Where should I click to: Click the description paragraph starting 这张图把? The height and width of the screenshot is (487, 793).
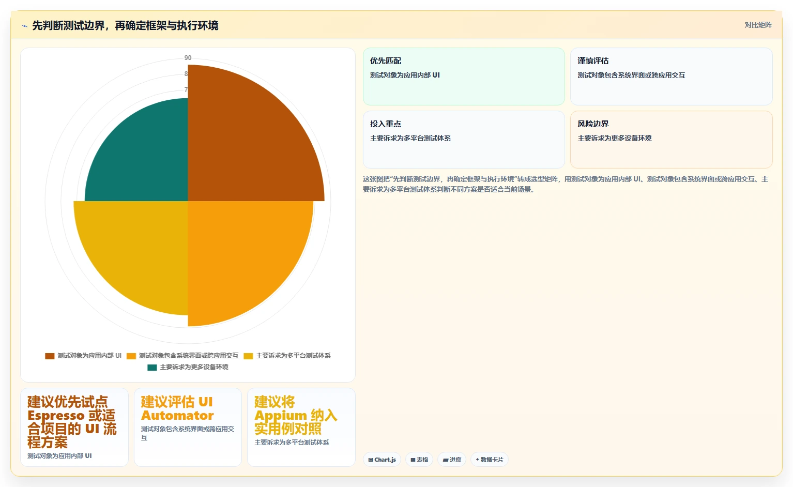tap(566, 184)
